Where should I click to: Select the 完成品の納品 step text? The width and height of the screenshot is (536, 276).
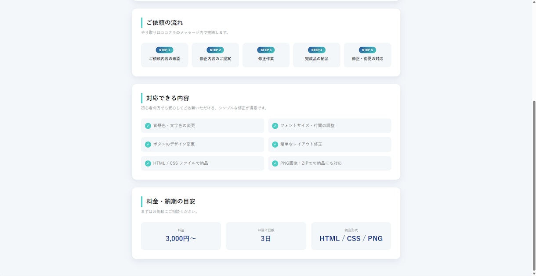[x=317, y=59]
